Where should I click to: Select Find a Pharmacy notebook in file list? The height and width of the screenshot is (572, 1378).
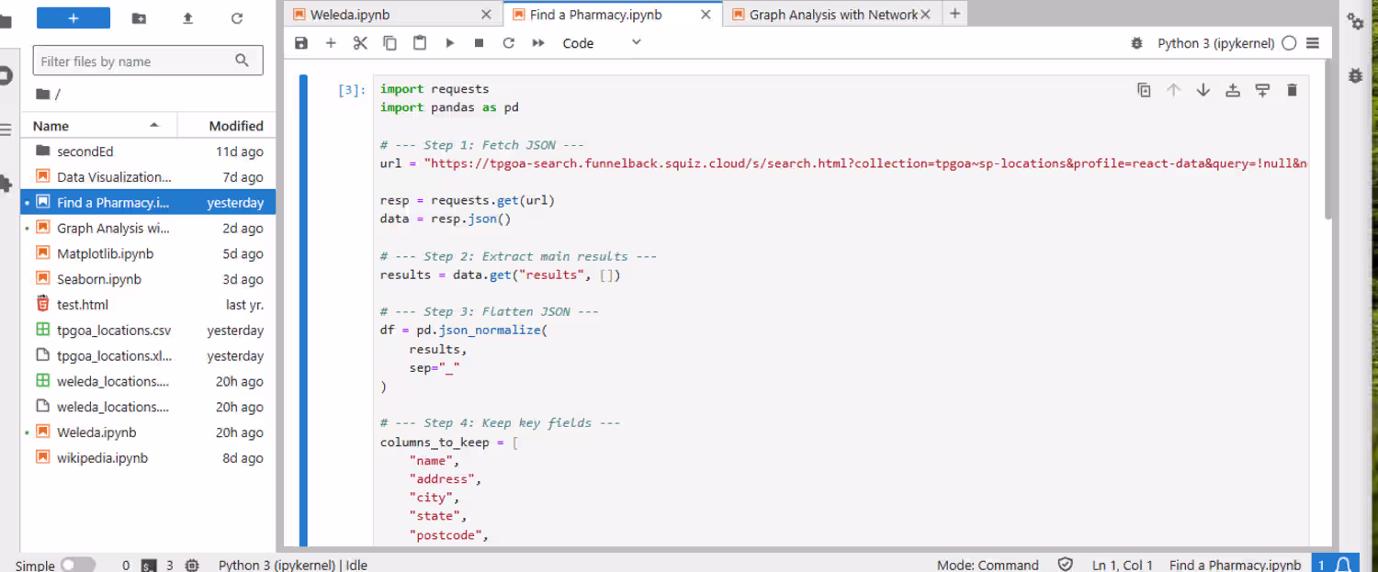tap(148, 203)
